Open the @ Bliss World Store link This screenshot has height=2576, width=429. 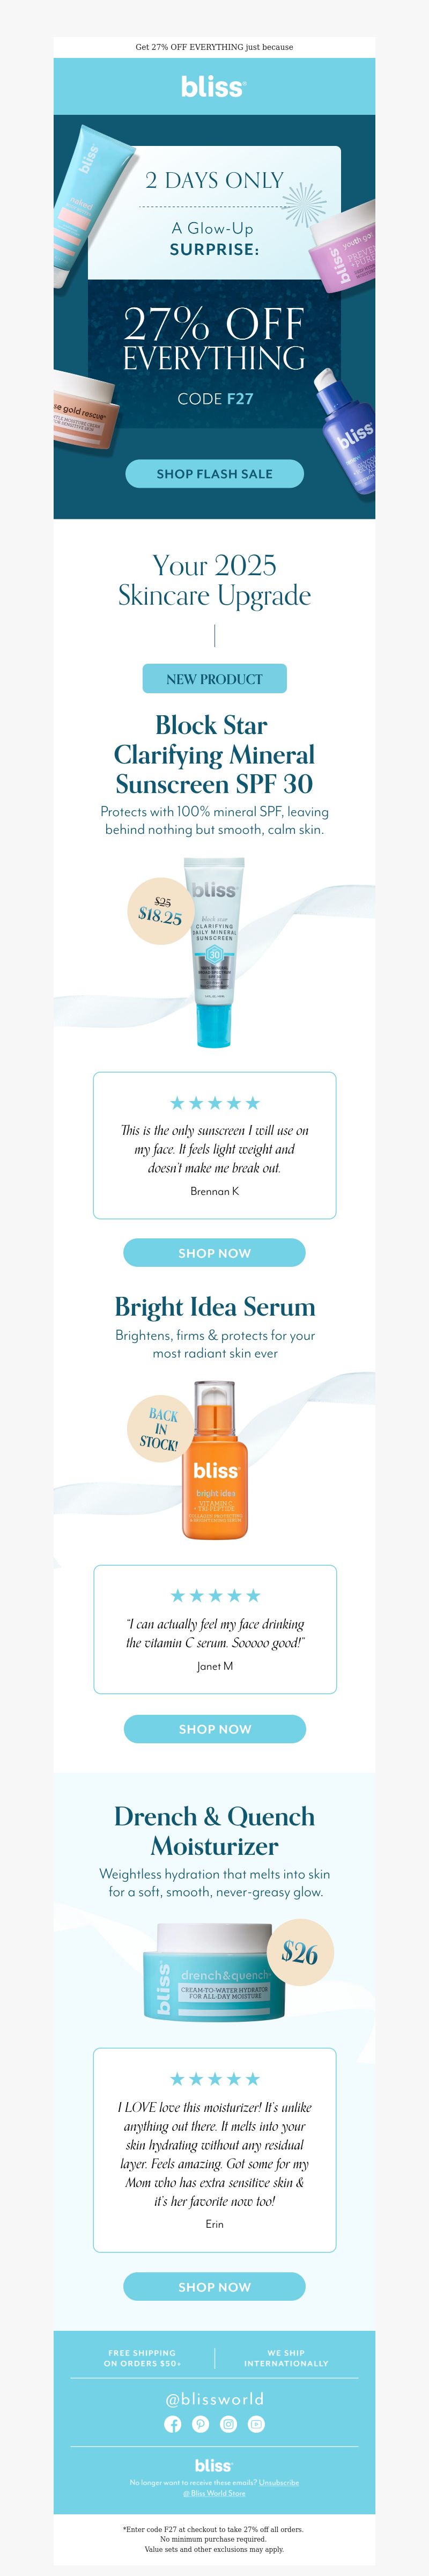pyautogui.click(x=214, y=2493)
